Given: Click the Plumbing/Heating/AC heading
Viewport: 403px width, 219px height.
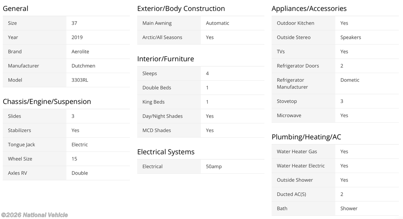Looking at the screenshot, I should point(306,137).
